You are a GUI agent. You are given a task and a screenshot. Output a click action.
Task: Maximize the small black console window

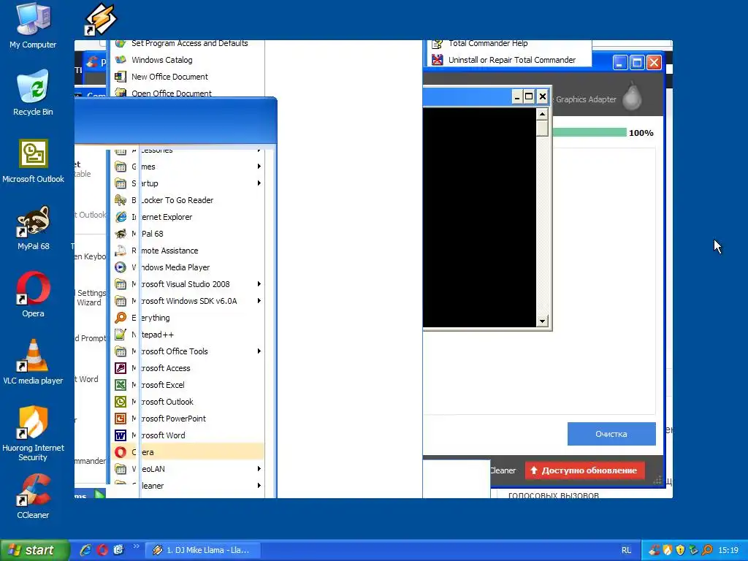coord(529,97)
